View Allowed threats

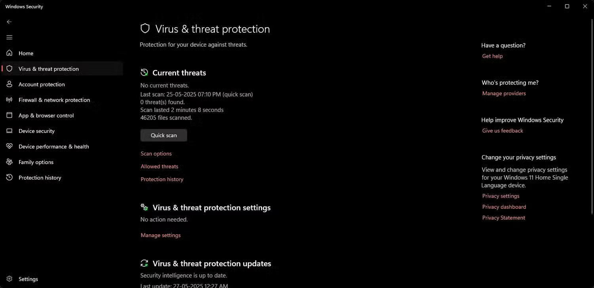point(159,166)
